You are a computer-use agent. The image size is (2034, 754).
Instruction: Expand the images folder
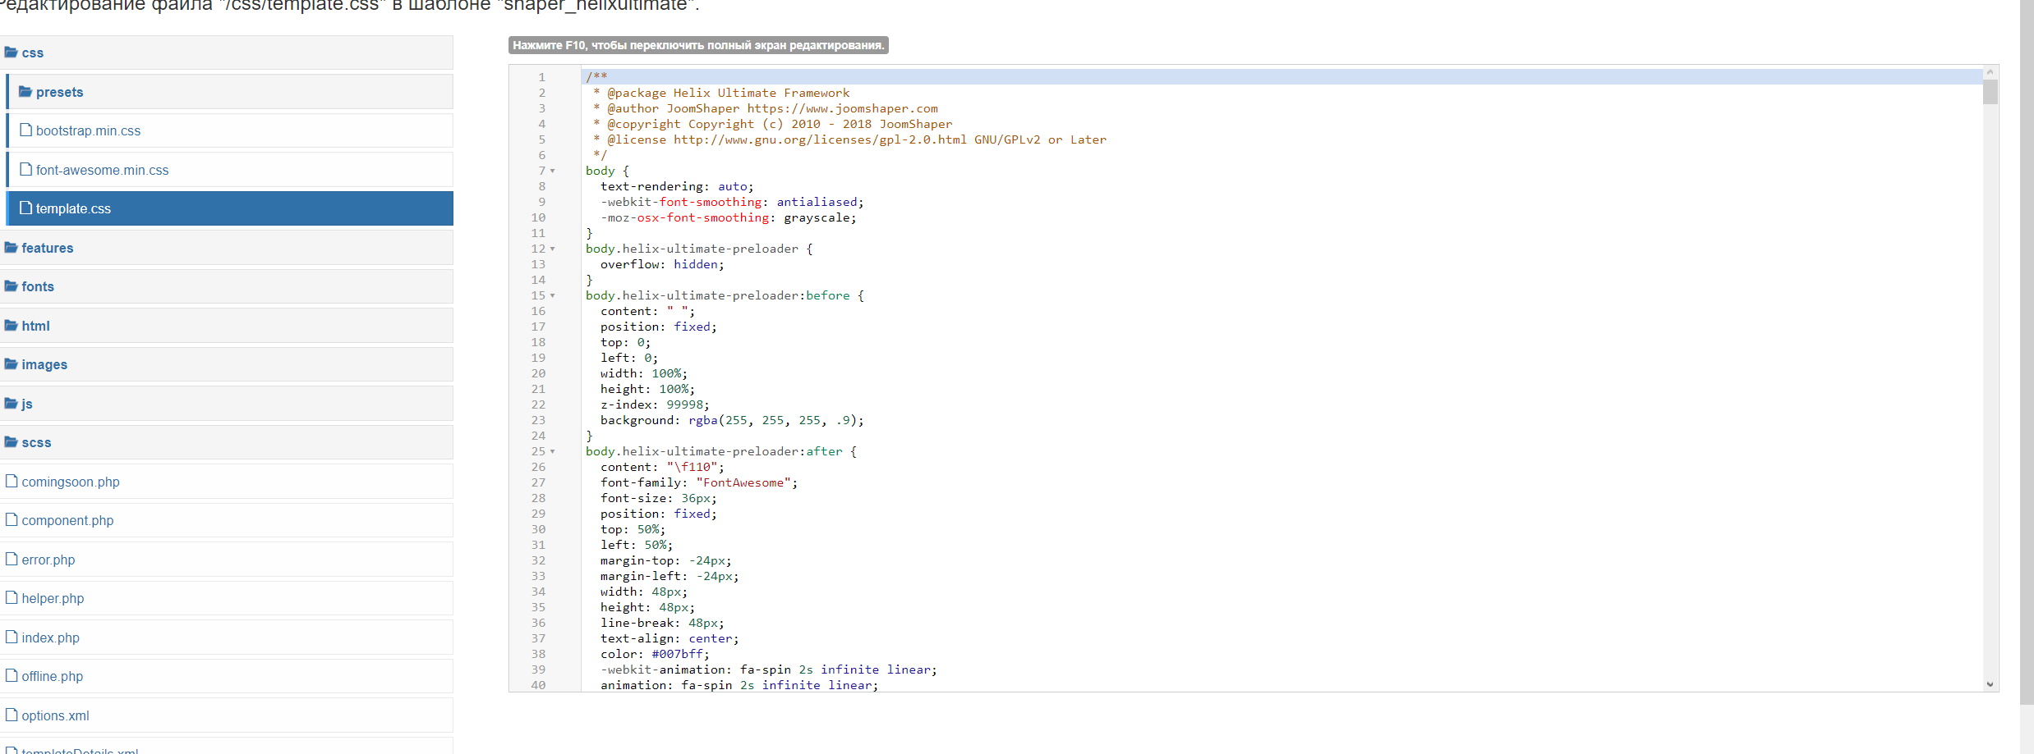coord(226,364)
